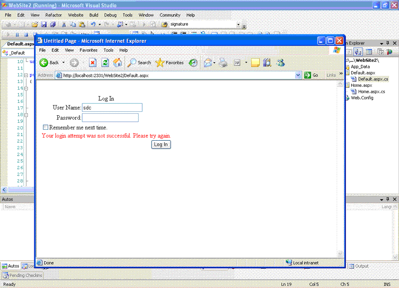Image resolution: width=399 pixels, height=288 pixels.
Task: Refresh the page in Internet Explorer
Action: click(x=105, y=63)
